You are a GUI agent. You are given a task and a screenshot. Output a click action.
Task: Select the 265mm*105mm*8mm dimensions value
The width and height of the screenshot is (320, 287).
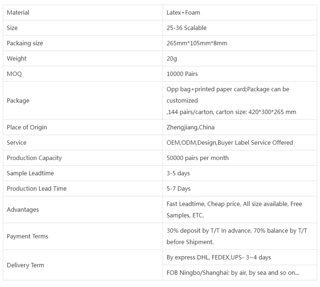click(x=197, y=43)
